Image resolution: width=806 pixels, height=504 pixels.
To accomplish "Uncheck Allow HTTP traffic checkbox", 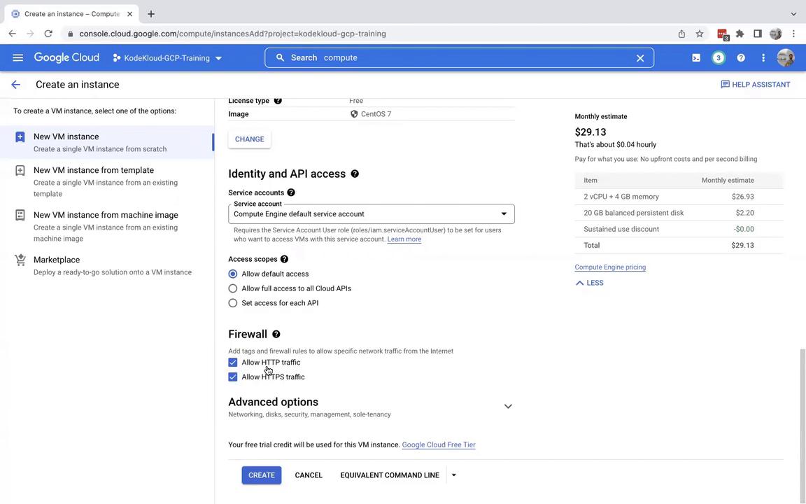I will click(233, 362).
